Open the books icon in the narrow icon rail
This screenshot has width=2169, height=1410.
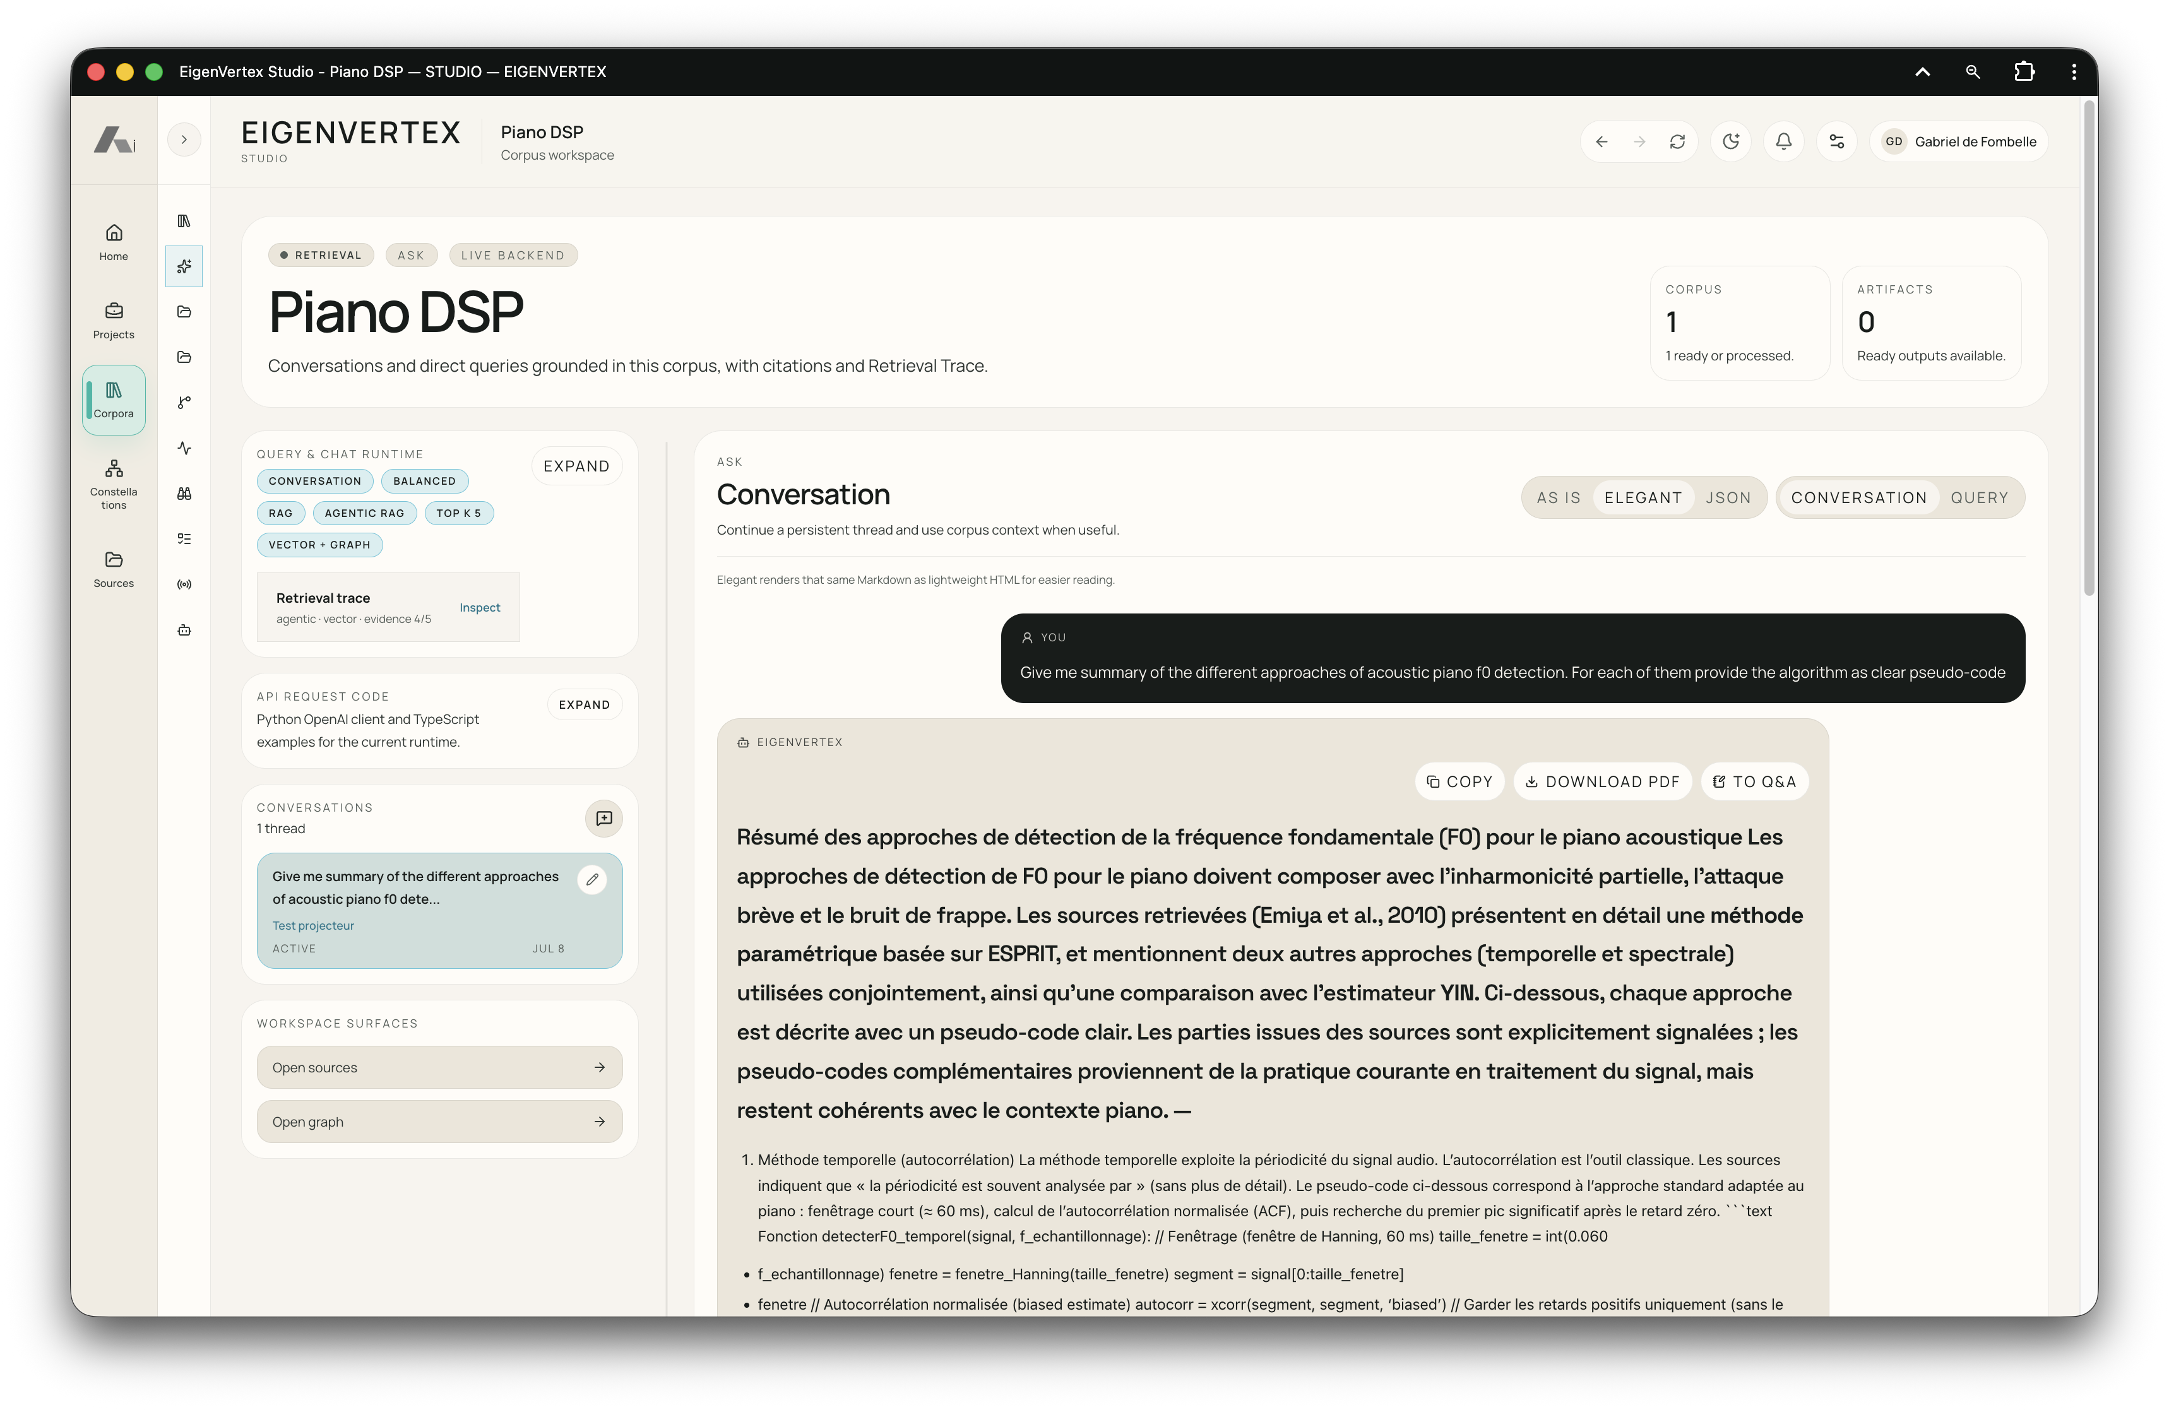click(x=184, y=222)
